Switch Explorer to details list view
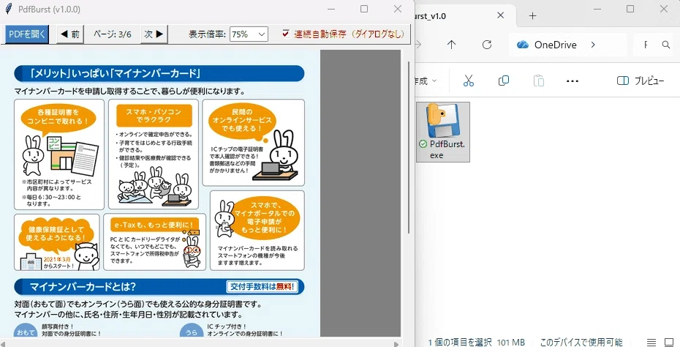This screenshot has height=347, width=680. [x=651, y=342]
